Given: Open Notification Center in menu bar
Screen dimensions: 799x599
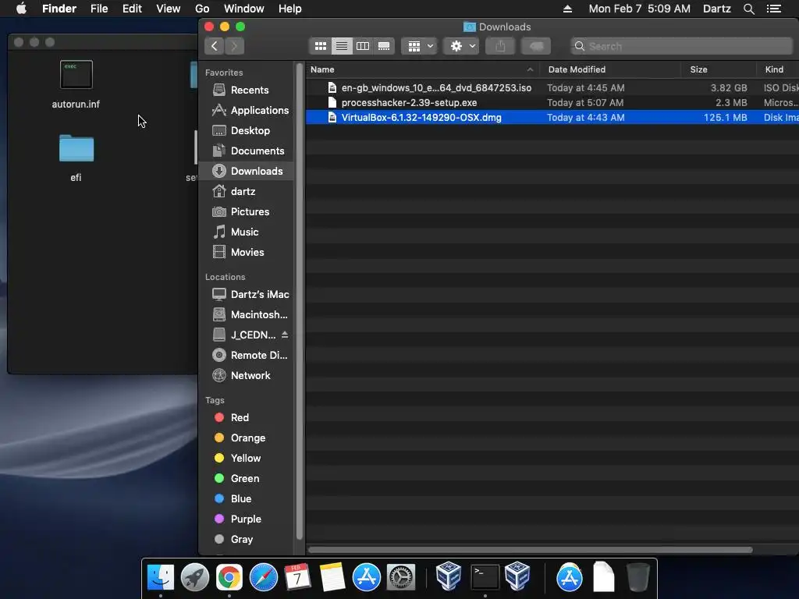Looking at the screenshot, I should coord(773,9).
